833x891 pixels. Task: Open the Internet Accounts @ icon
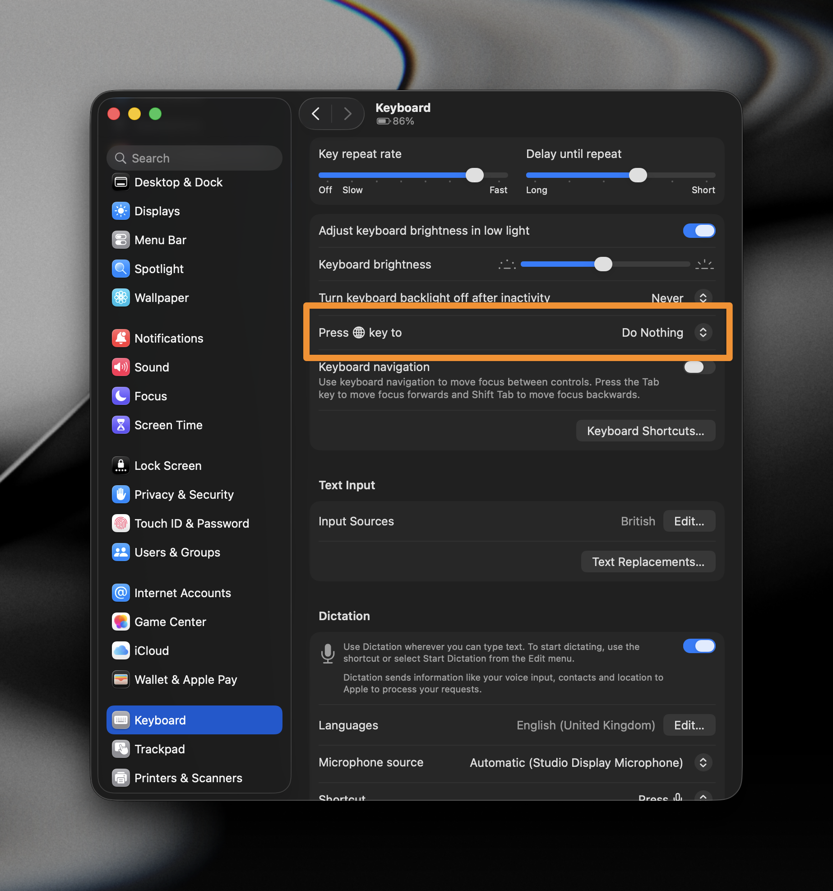tap(120, 593)
